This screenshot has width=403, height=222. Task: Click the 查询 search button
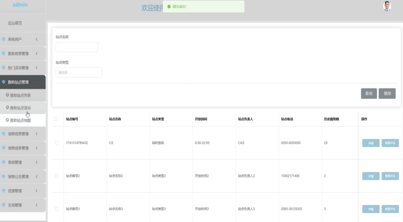[x=369, y=93]
